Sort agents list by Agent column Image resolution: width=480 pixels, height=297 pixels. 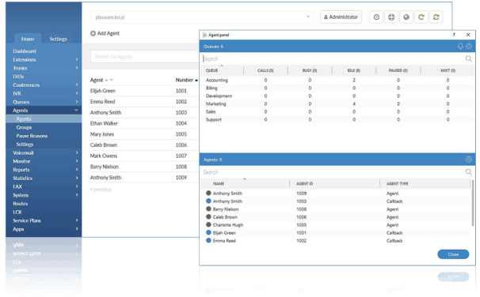click(x=101, y=80)
